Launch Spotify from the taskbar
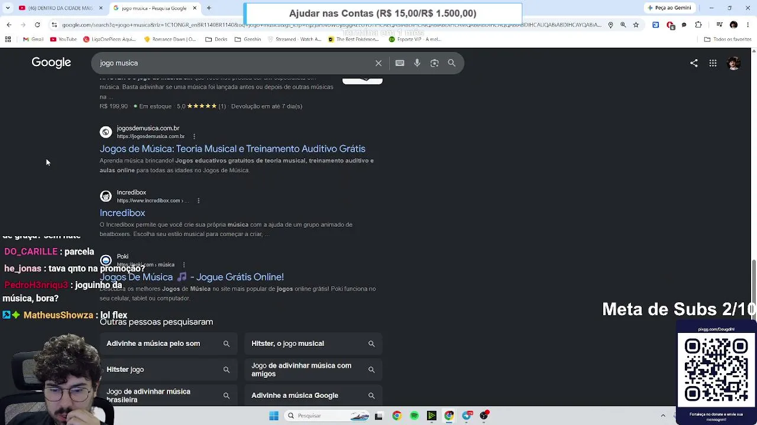The width and height of the screenshot is (757, 425). coord(414,416)
